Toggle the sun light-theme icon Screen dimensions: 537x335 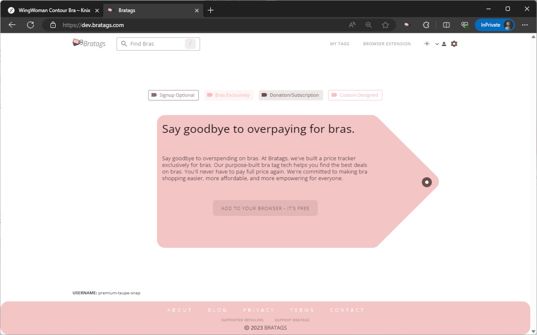[x=427, y=44]
